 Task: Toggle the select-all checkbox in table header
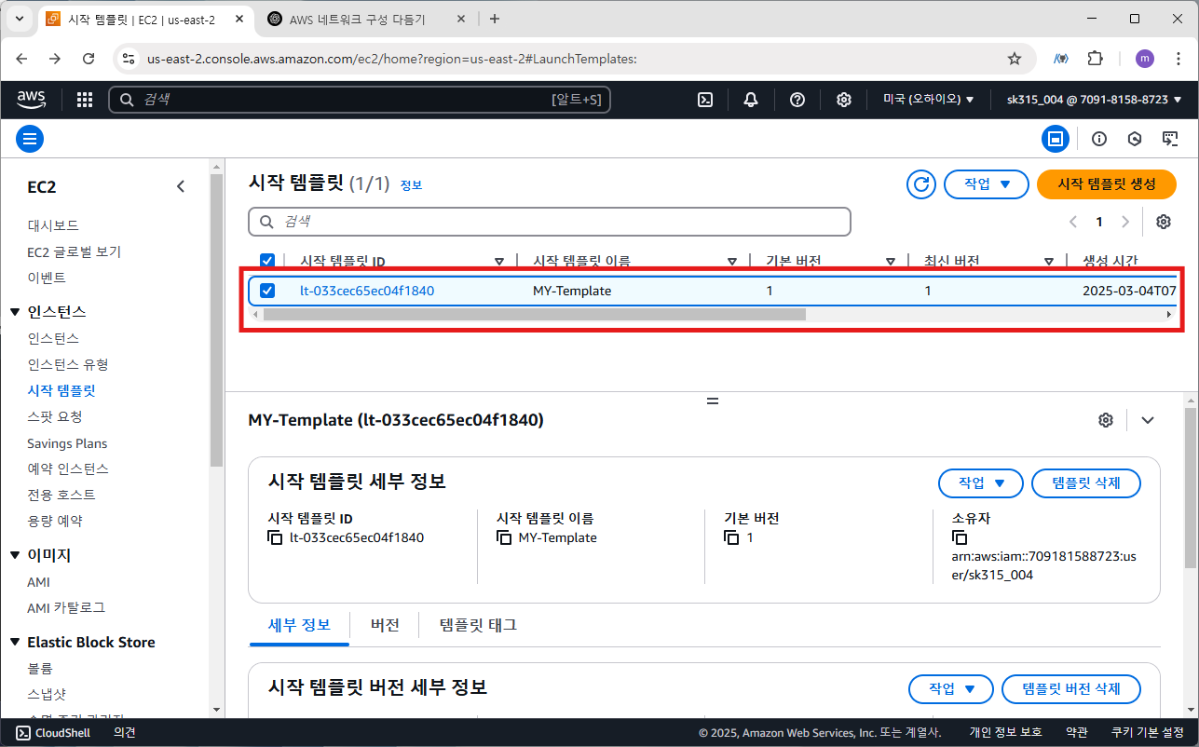coord(267,261)
